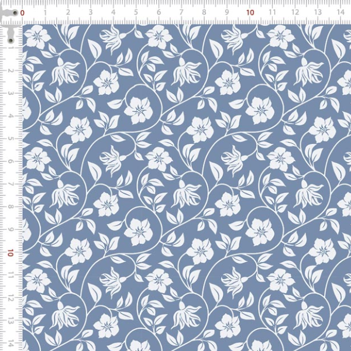Pick the number 14 on the top ruler
Image resolution: width=351 pixels, height=351 pixels.
click(340, 12)
